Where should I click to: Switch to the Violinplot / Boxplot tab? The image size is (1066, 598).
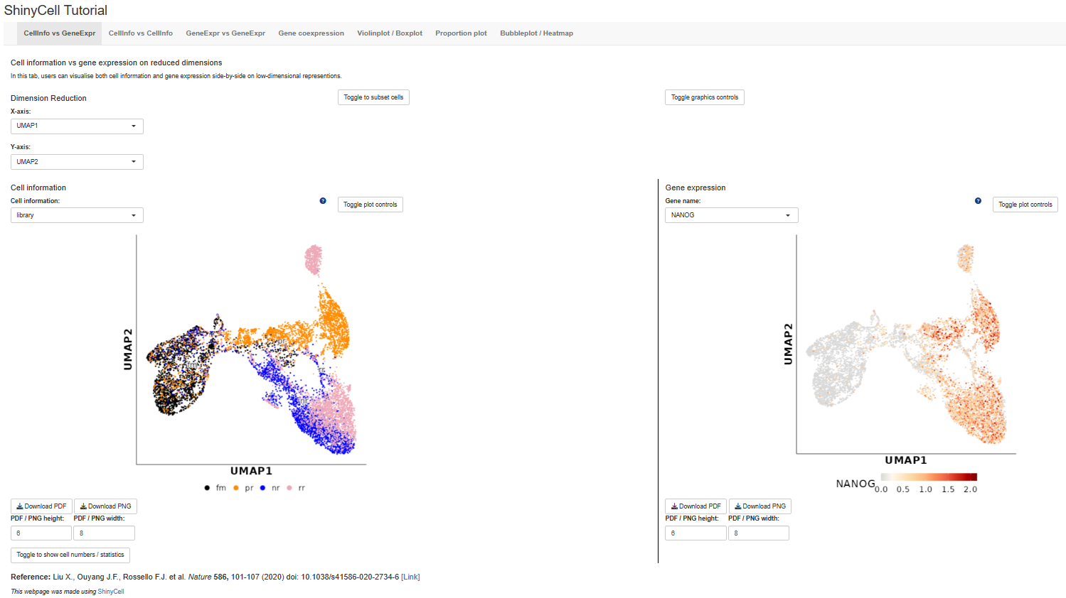pos(390,33)
